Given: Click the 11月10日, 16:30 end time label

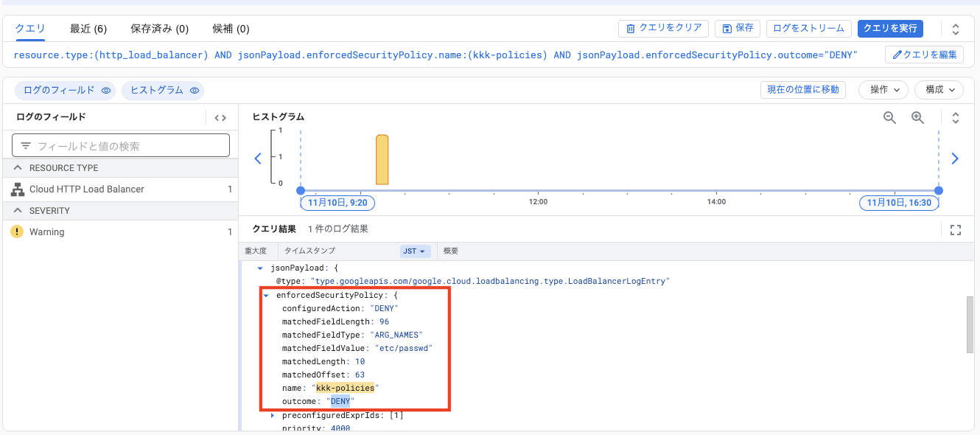Looking at the screenshot, I should pyautogui.click(x=899, y=202).
